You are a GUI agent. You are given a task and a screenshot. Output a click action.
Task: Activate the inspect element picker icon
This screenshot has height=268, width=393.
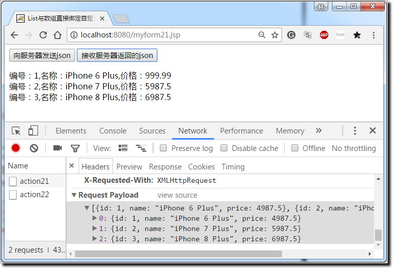pyautogui.click(x=16, y=131)
